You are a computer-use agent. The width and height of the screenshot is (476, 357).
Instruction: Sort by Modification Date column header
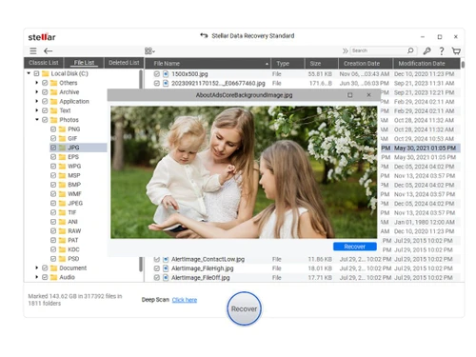[x=426, y=64]
